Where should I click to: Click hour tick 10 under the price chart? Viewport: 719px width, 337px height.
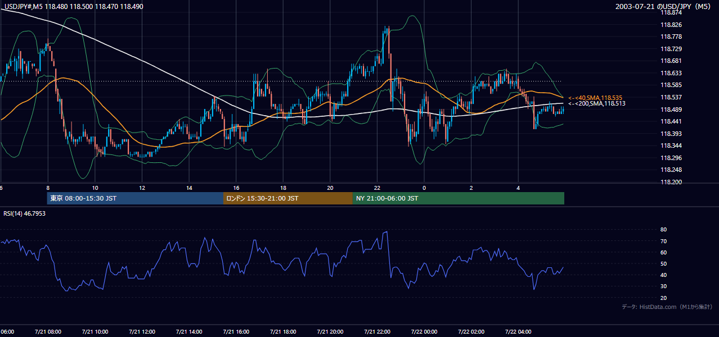(x=95, y=188)
